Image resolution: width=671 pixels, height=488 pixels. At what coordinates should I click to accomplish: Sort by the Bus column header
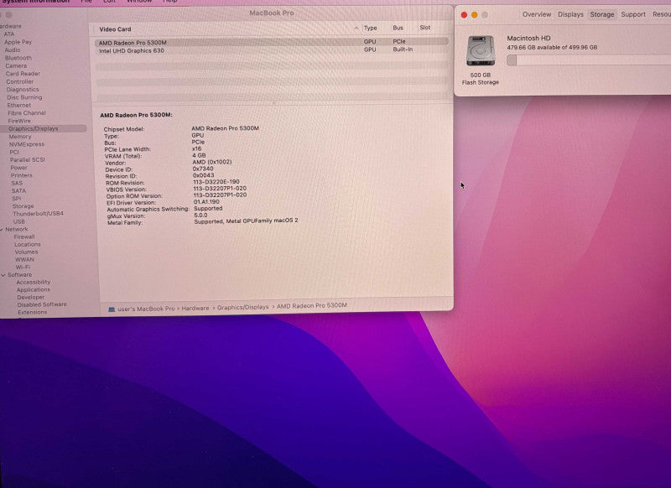(398, 28)
